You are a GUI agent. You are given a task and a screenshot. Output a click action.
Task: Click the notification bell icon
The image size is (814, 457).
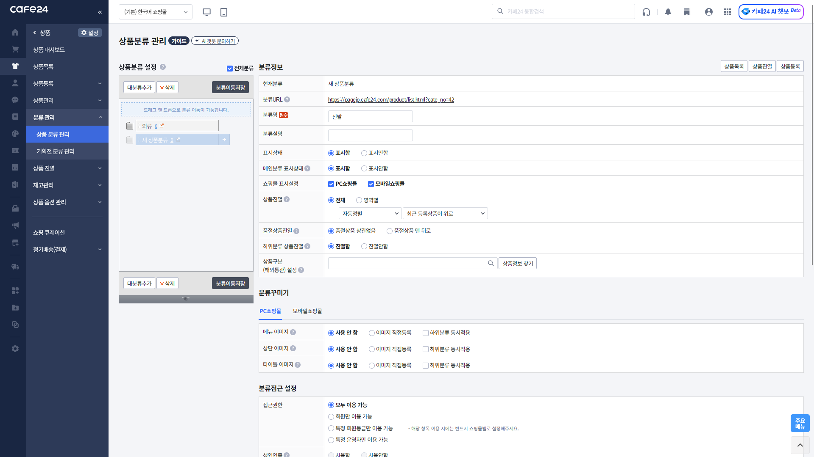coord(668,12)
